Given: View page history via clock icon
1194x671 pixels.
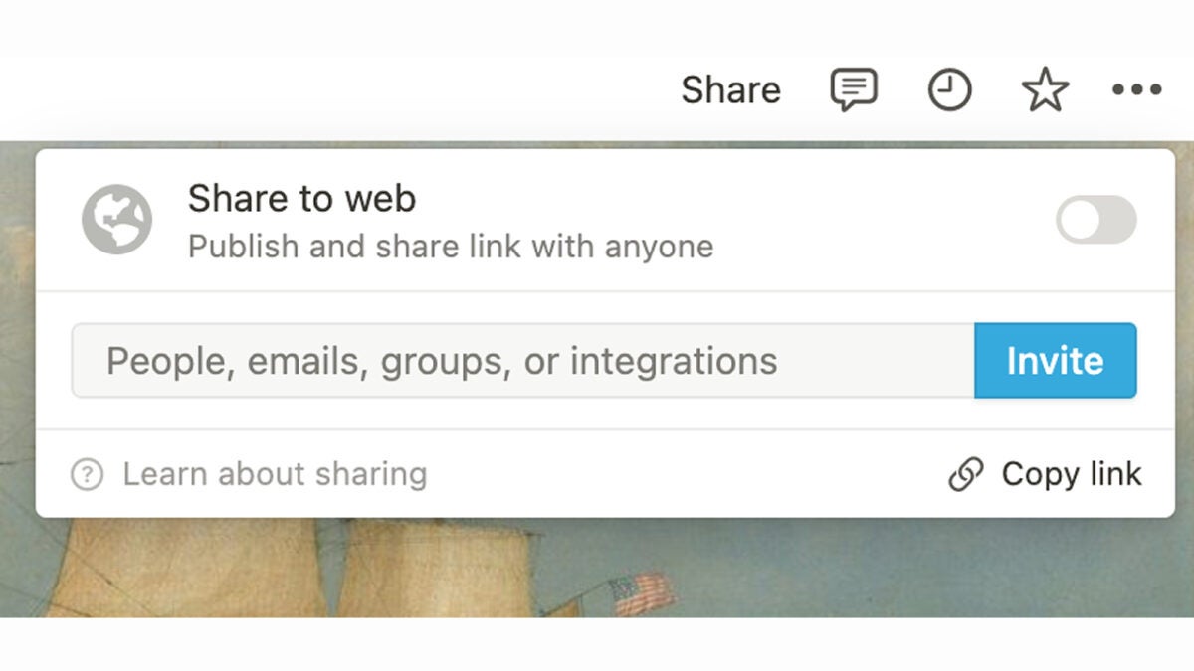Looking at the screenshot, I should pyautogui.click(x=950, y=90).
